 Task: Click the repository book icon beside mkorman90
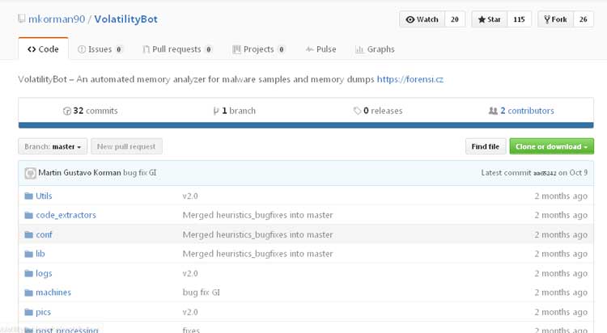coord(21,19)
